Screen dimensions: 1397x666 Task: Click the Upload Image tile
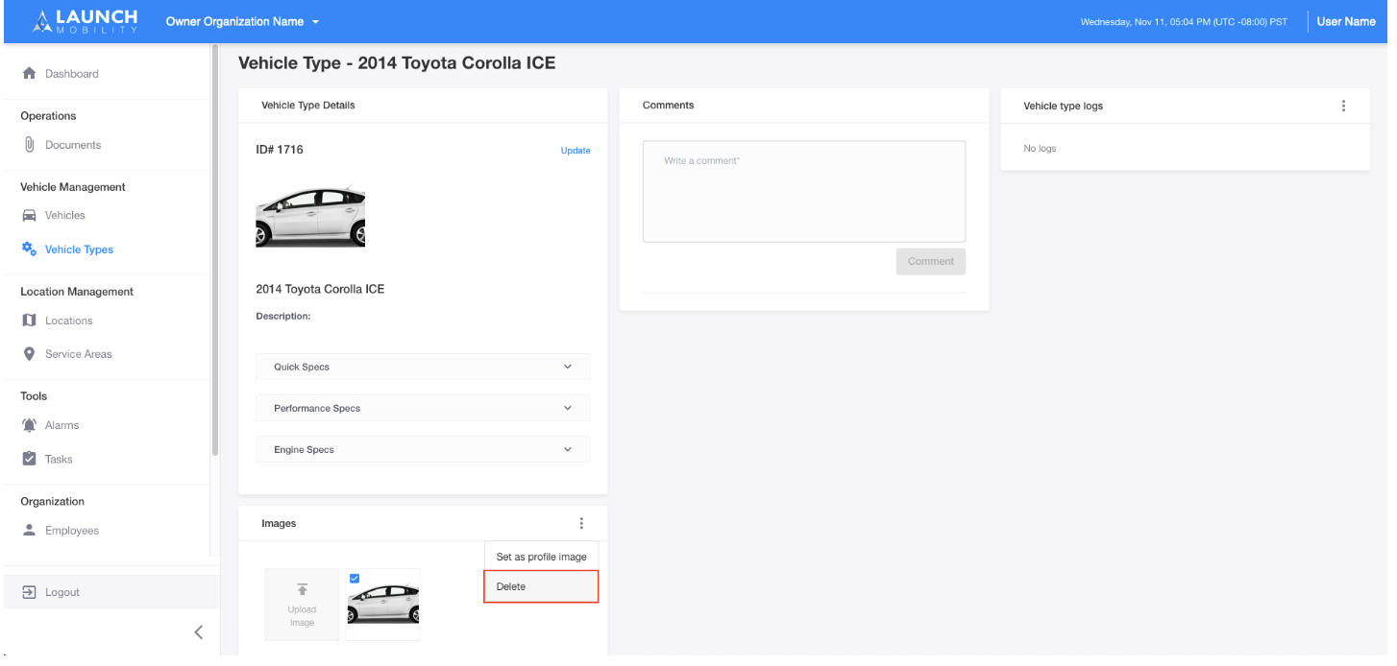tap(302, 605)
